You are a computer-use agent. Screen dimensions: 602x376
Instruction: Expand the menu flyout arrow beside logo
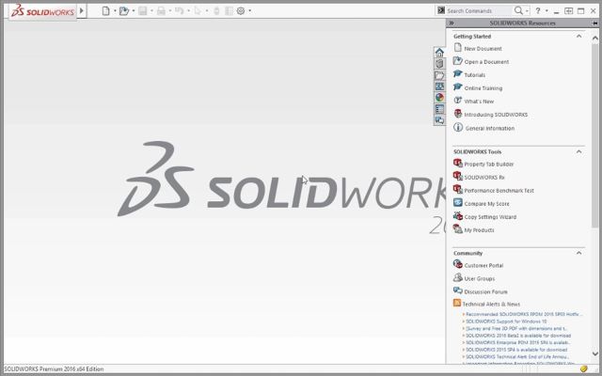click(82, 10)
